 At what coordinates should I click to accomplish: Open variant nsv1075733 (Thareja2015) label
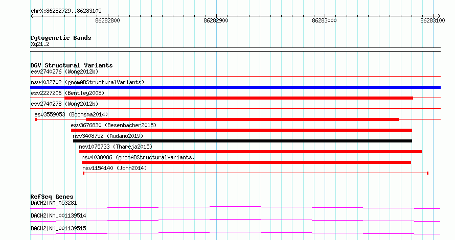[116, 147]
